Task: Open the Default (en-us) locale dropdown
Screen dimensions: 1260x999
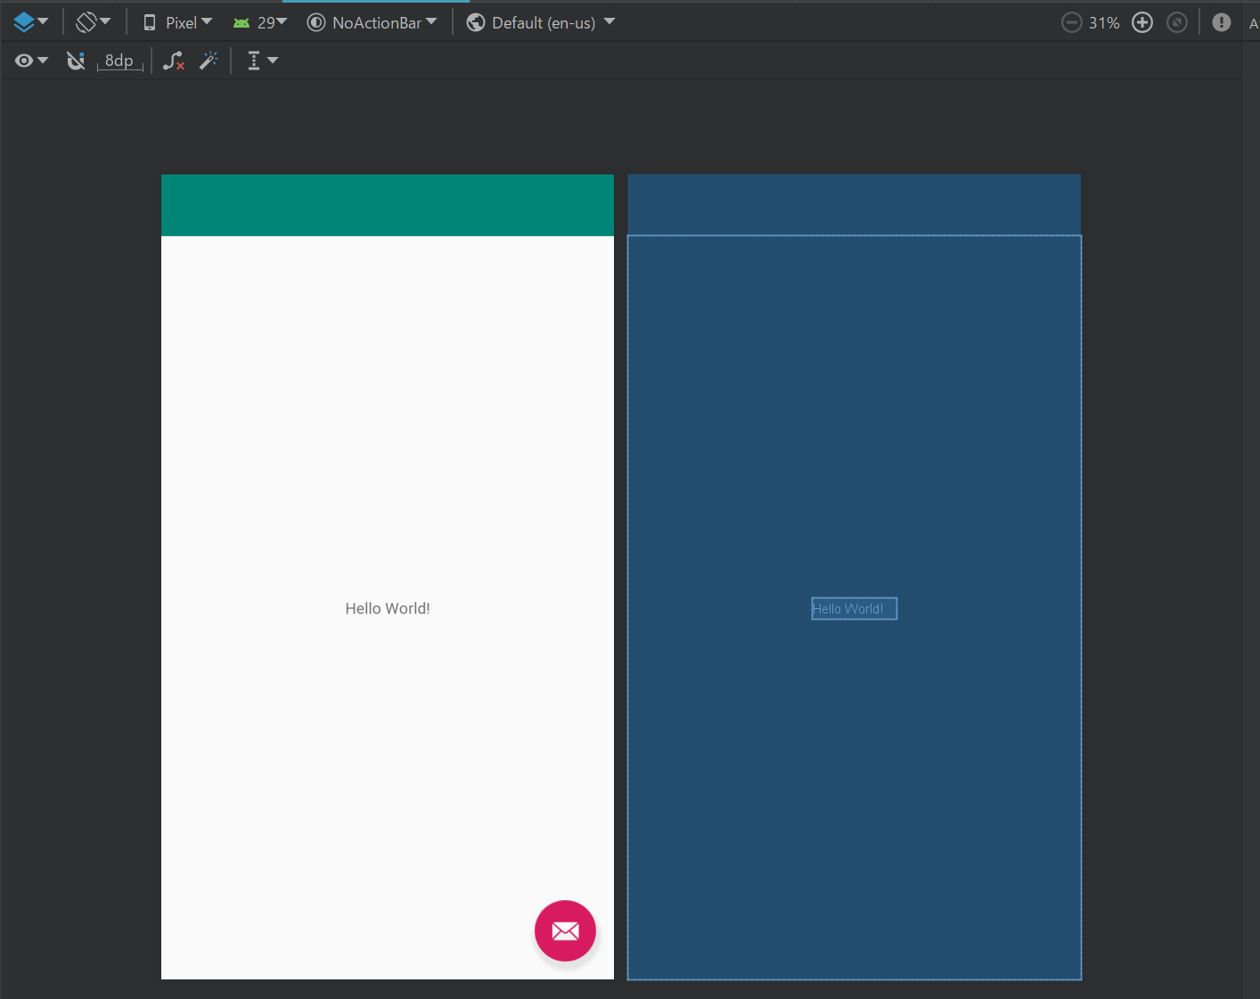Action: coord(540,21)
